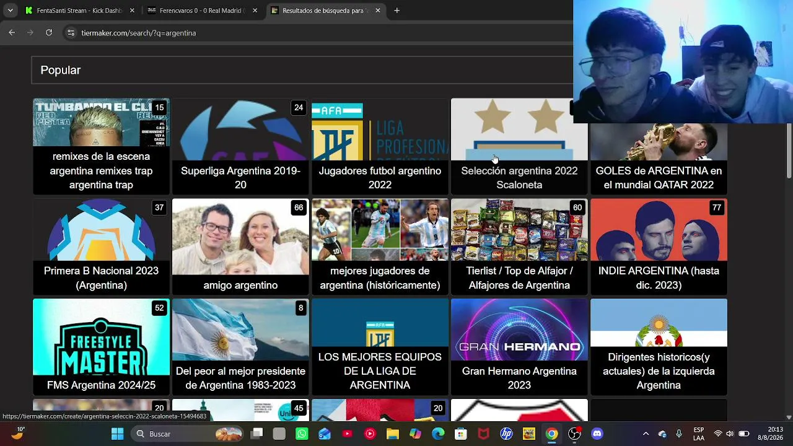Select the amigo argentino family photo thumbnail
The height and width of the screenshot is (446, 793).
click(240, 237)
